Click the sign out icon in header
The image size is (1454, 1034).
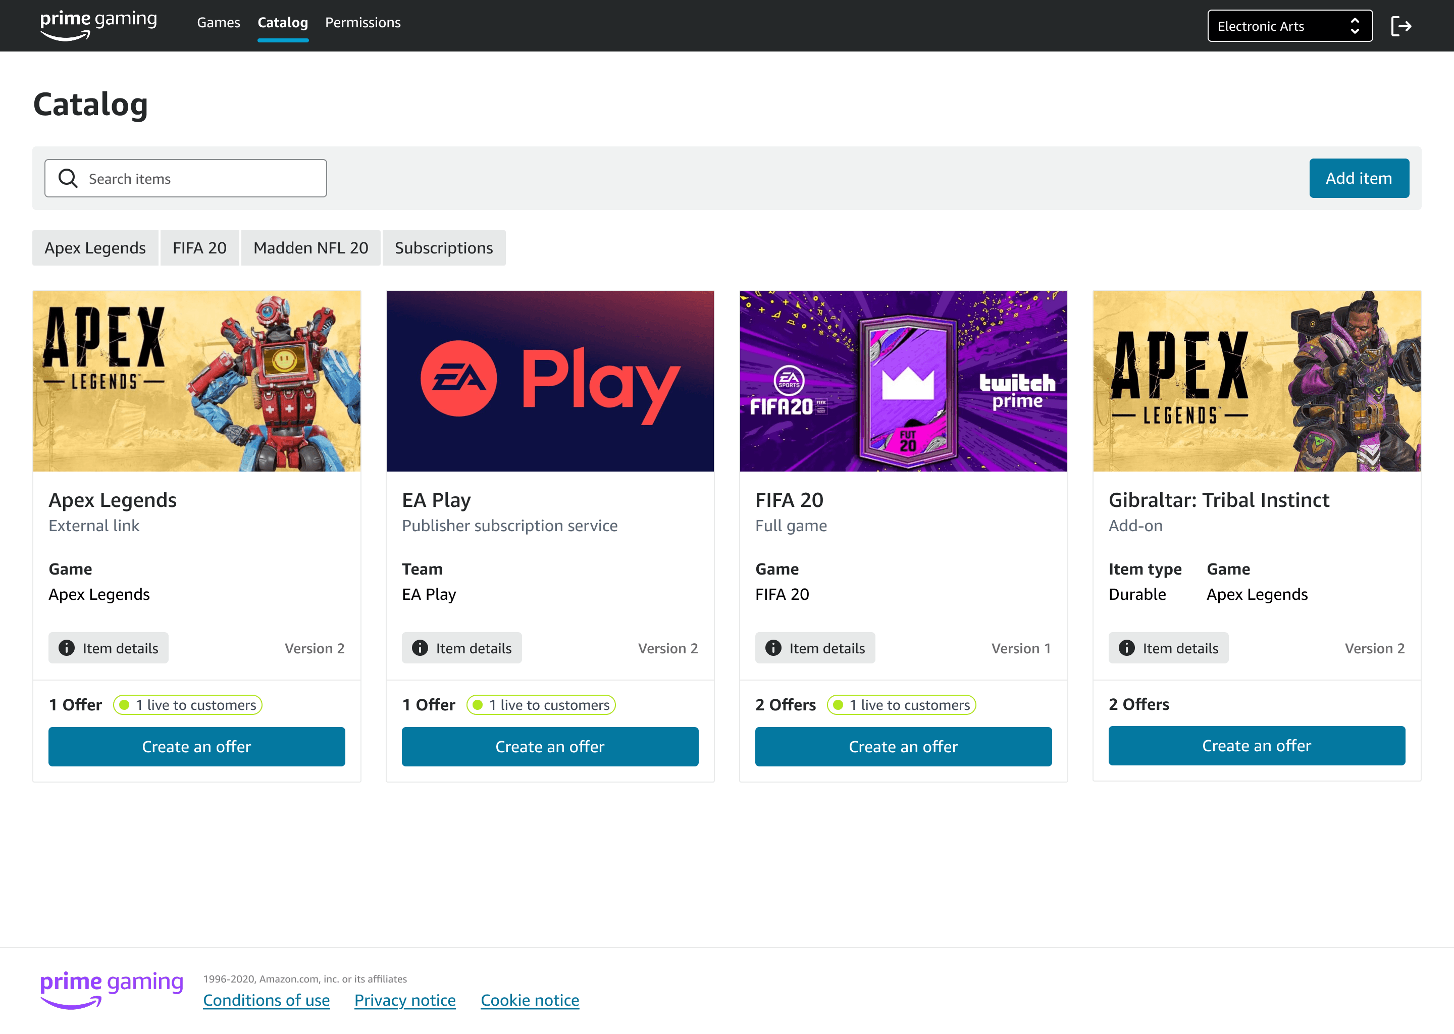pos(1400,26)
